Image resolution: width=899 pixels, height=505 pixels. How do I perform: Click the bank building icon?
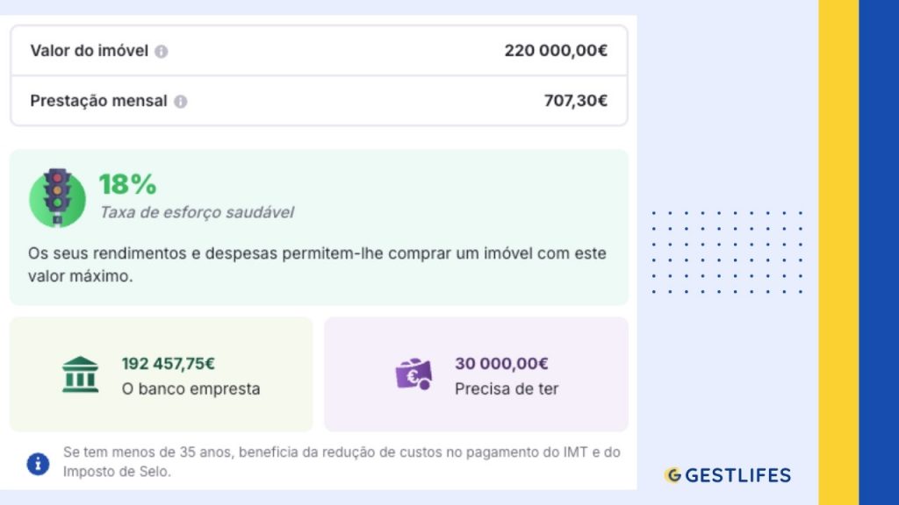coord(80,374)
